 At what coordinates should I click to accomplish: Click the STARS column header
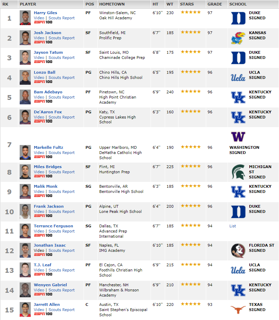tap(187, 4)
